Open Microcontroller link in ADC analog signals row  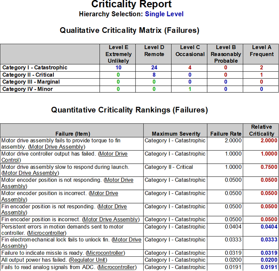117,267
